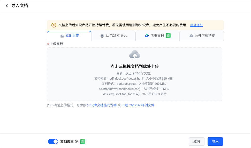Image resolution: width=251 pixels, height=148 pixels.
Task: Select the 本地上传 tab
Action: 69,36
